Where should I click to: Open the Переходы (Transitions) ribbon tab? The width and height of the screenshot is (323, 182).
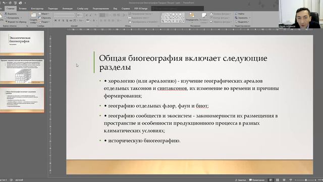point(52,9)
